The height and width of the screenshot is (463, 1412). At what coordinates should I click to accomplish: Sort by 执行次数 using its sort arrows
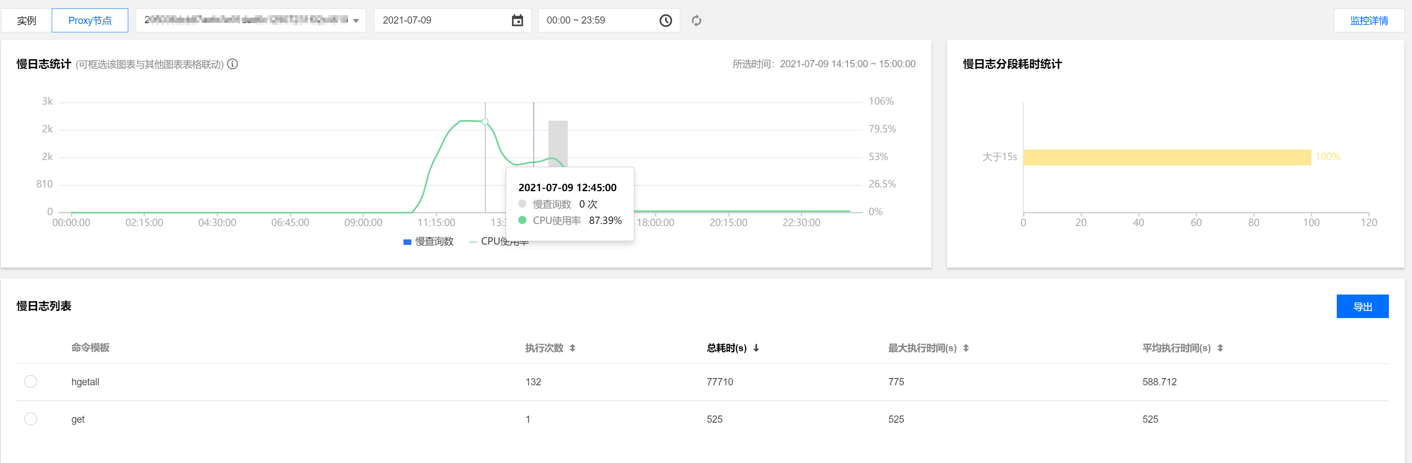(572, 348)
